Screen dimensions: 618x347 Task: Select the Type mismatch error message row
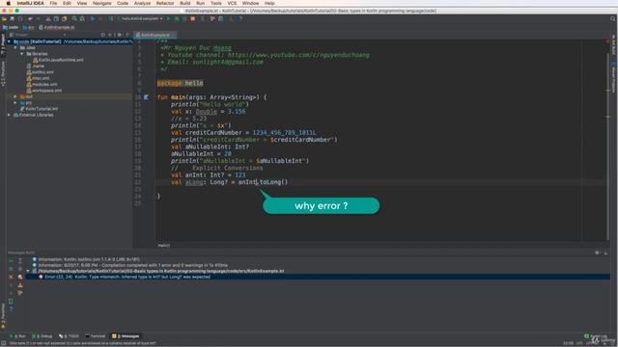click(318, 277)
